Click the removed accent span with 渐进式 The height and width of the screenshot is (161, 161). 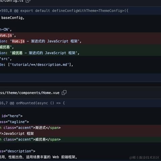80,128
